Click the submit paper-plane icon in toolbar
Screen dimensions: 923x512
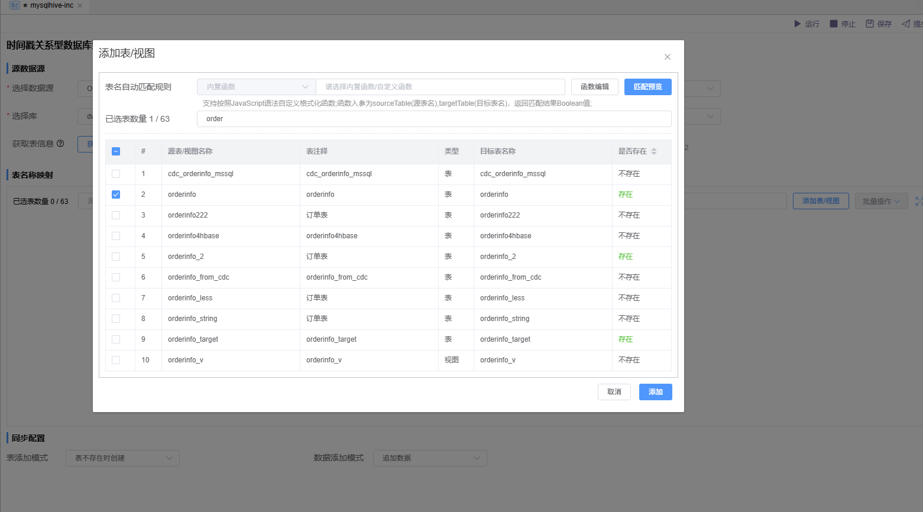pos(906,24)
